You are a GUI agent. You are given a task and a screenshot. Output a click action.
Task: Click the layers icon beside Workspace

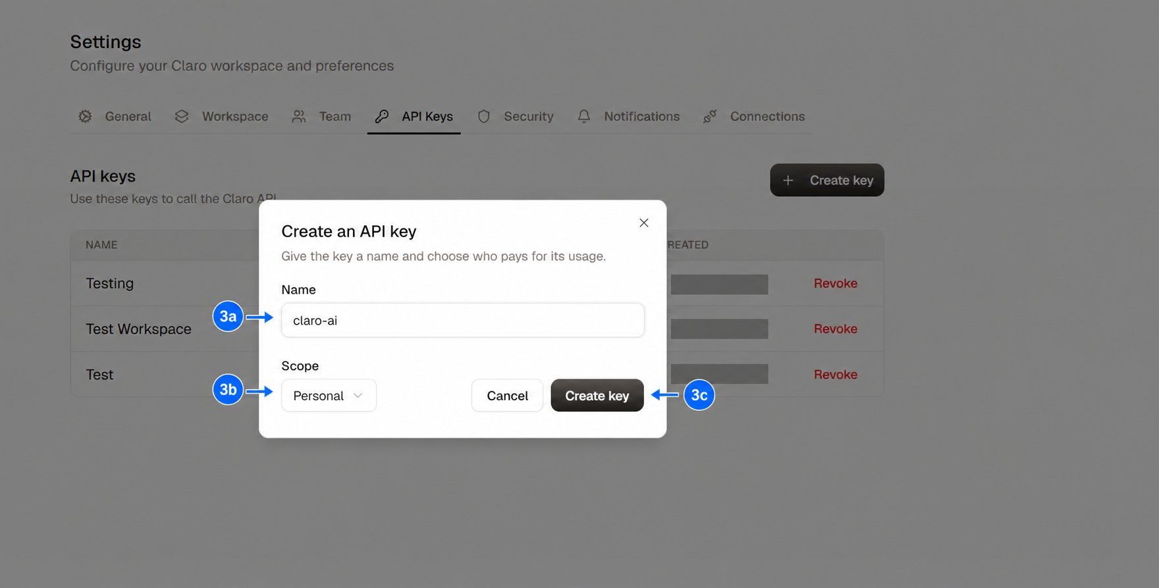coord(182,117)
